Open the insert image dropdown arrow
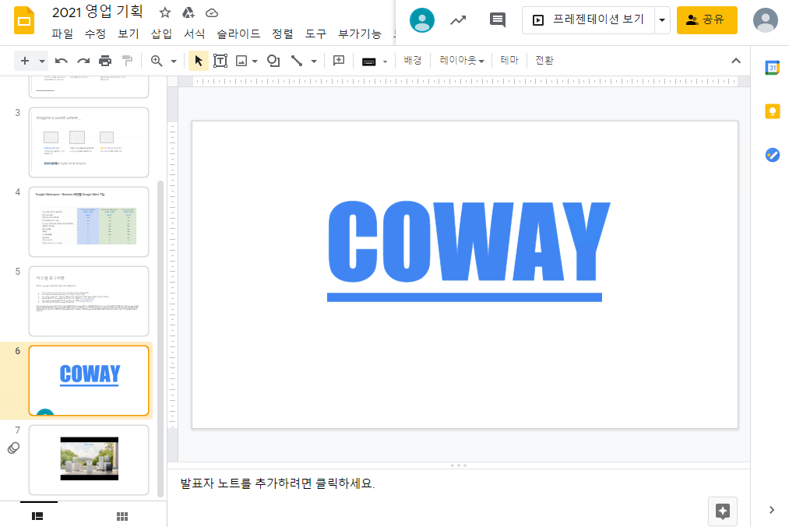The width and height of the screenshot is (789, 527). (255, 61)
